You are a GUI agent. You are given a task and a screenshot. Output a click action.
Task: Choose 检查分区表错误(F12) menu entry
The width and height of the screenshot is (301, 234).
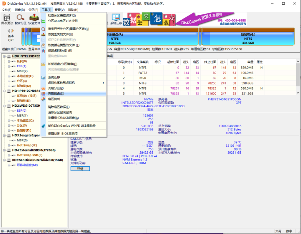73,16
